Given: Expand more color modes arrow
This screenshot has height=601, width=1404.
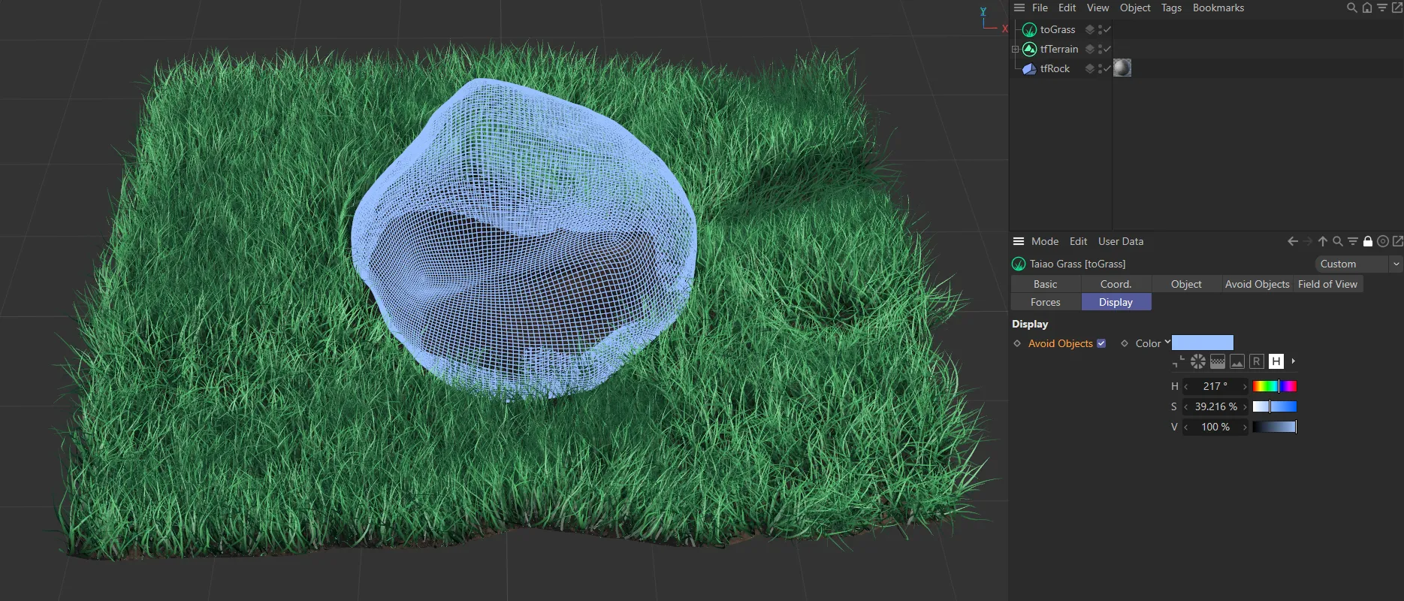Looking at the screenshot, I should [x=1293, y=361].
